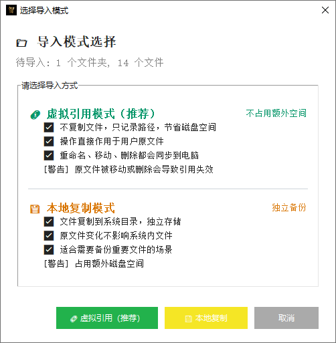
Task: Click the warning text 原文件被移动或删除会导致引用失效
Action: pyautogui.click(x=144, y=169)
